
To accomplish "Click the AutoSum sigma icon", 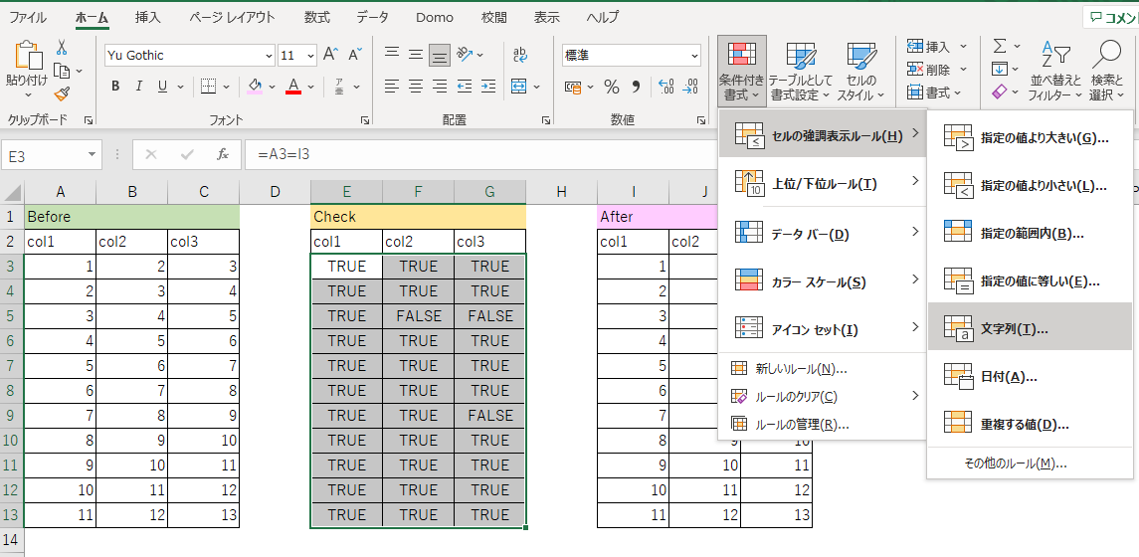I will point(1001,47).
